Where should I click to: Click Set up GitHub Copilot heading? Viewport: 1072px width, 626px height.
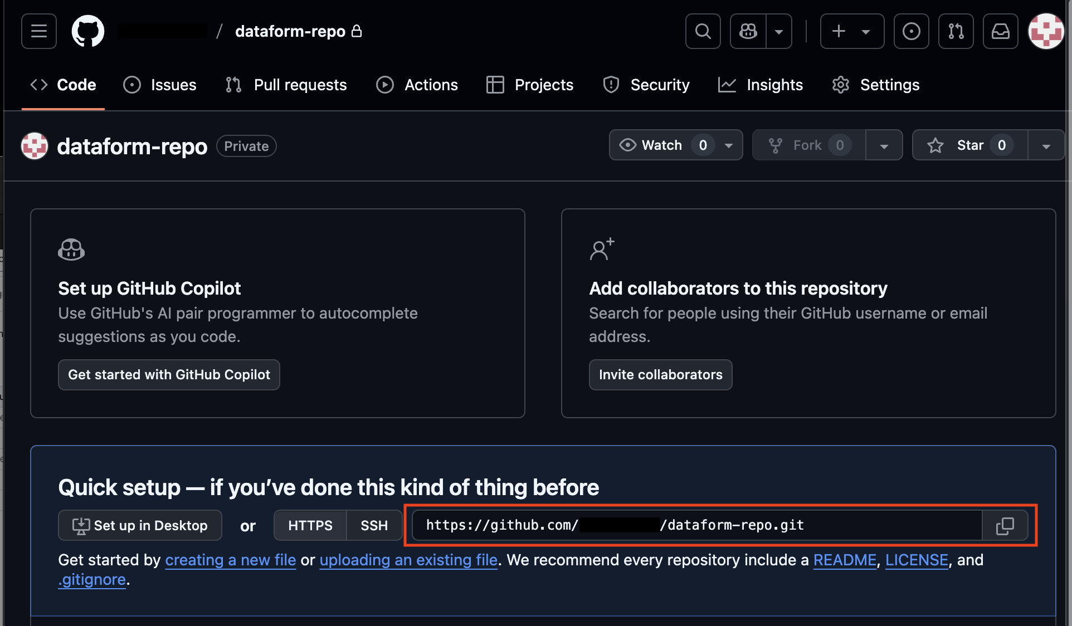point(149,288)
